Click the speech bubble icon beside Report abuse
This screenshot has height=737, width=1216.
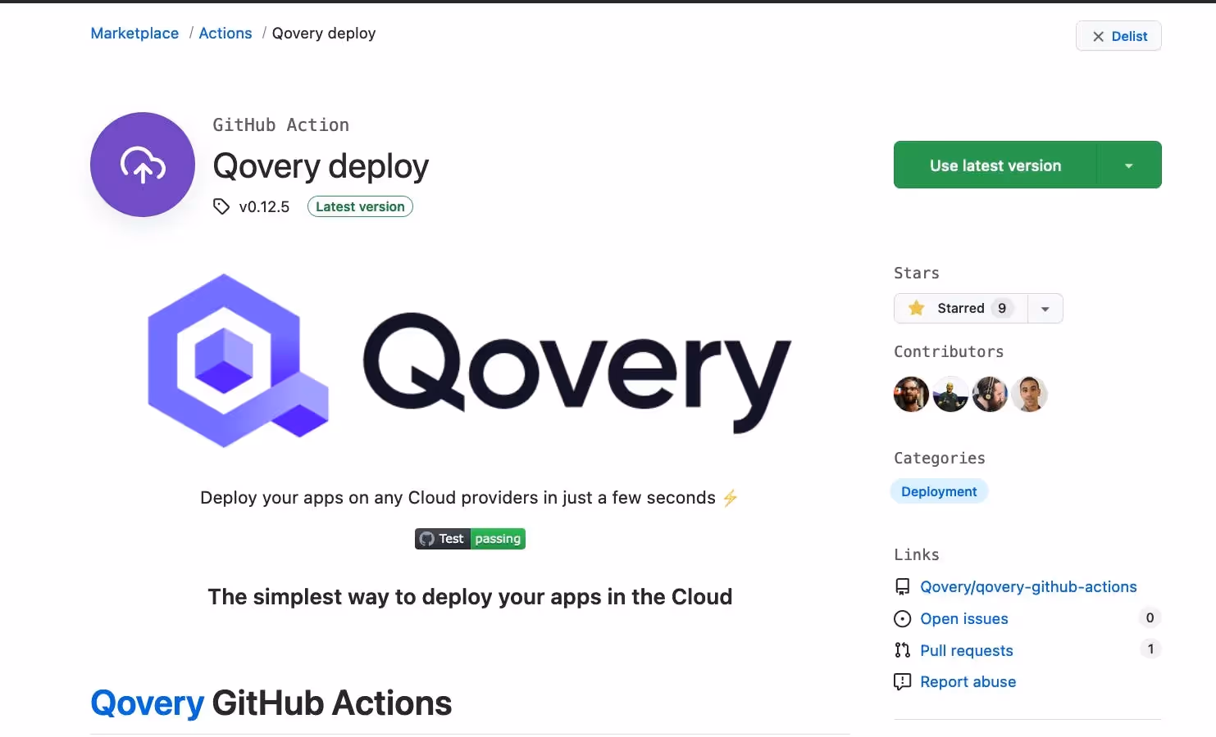[902, 681]
